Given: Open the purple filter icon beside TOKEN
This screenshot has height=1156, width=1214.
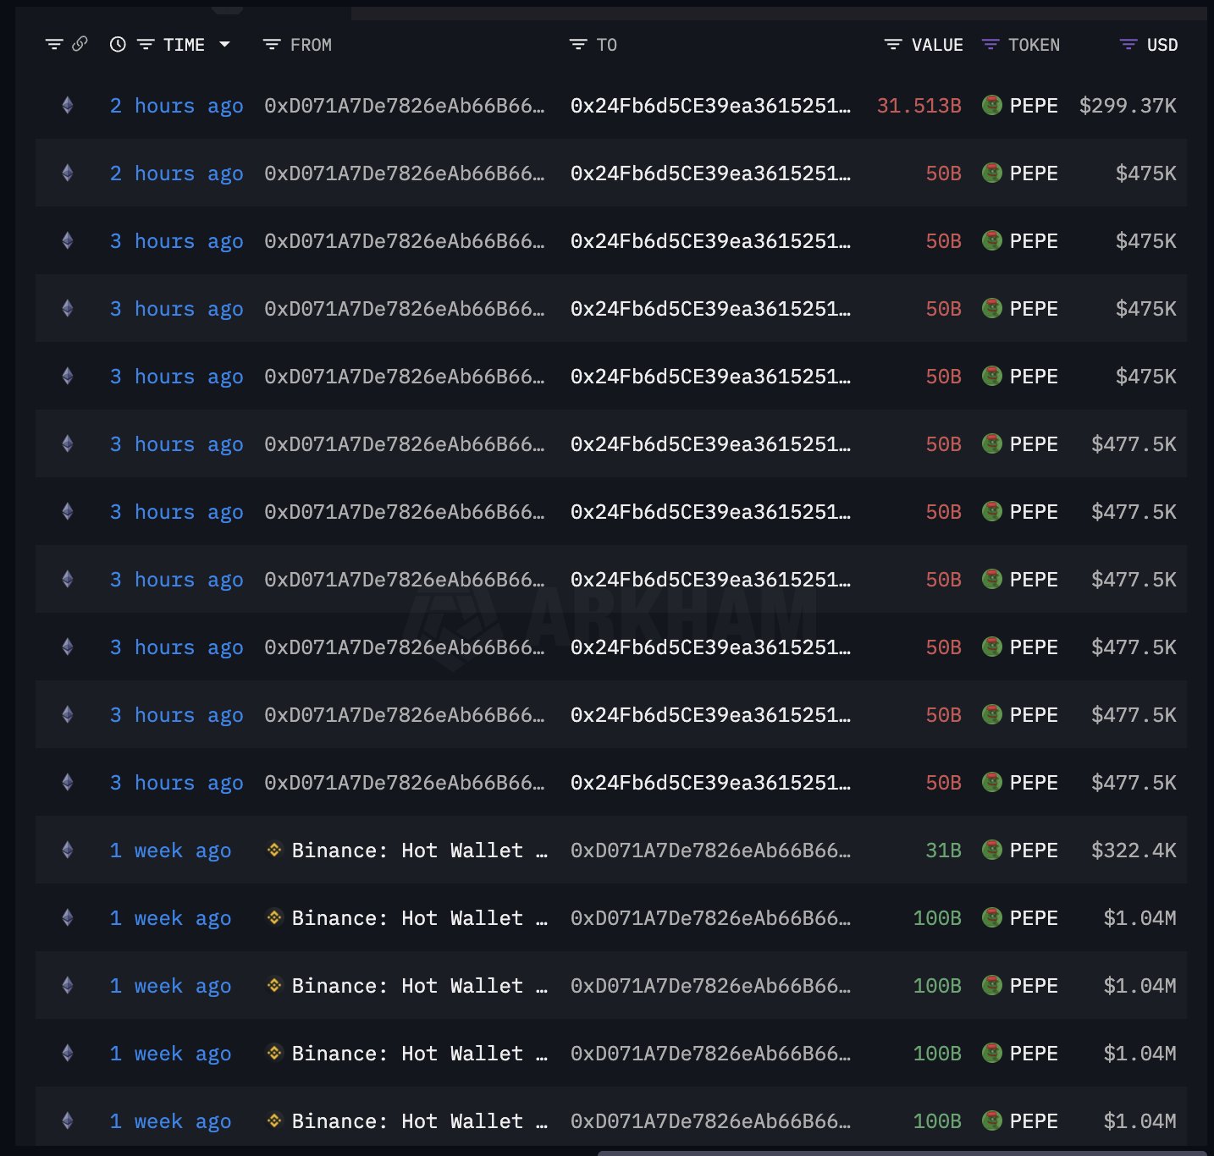Looking at the screenshot, I should pyautogui.click(x=991, y=45).
